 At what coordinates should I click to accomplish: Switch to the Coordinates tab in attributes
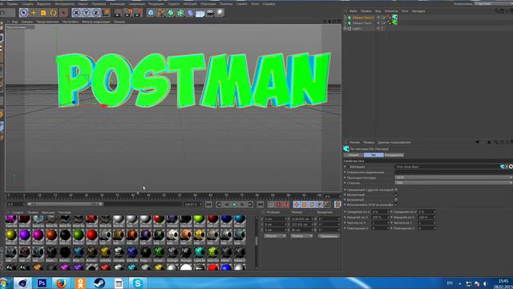[394, 155]
